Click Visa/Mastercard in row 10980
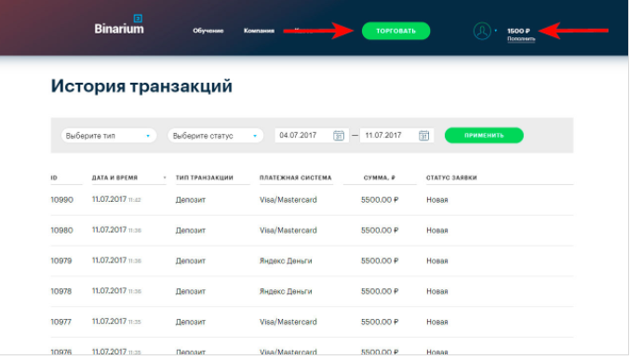The width and height of the screenshot is (630, 360). click(x=288, y=230)
